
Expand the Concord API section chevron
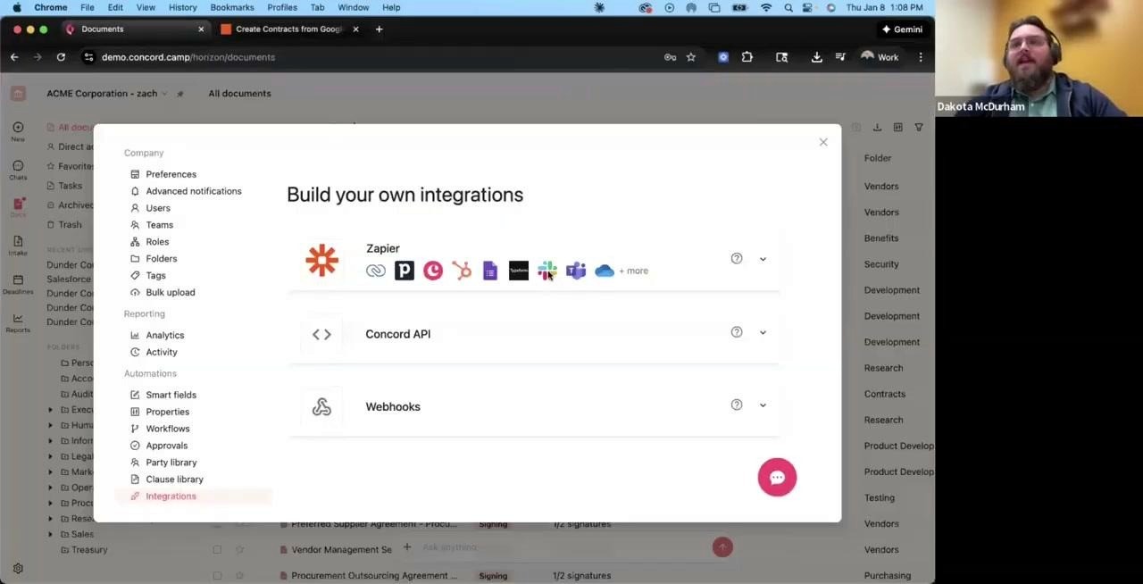[x=763, y=332]
